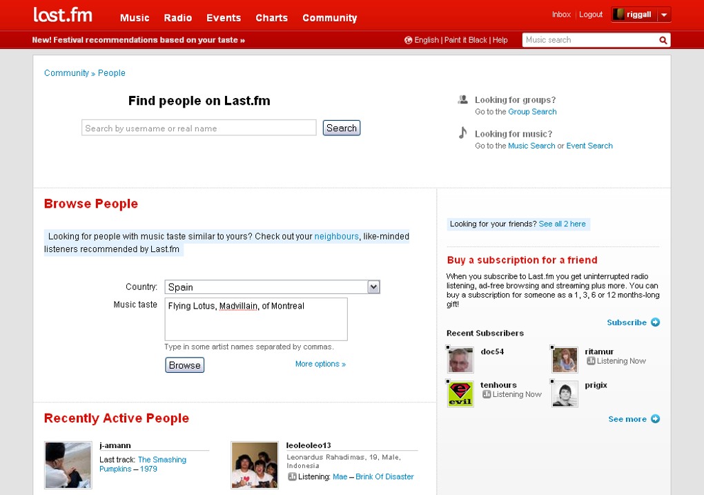This screenshot has width=704, height=495.
Task: Open Brink Of Disaster track link
Action: (x=384, y=477)
